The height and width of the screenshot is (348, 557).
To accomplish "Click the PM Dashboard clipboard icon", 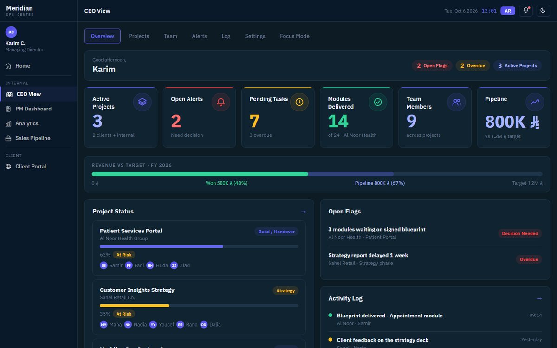I will coord(8,109).
